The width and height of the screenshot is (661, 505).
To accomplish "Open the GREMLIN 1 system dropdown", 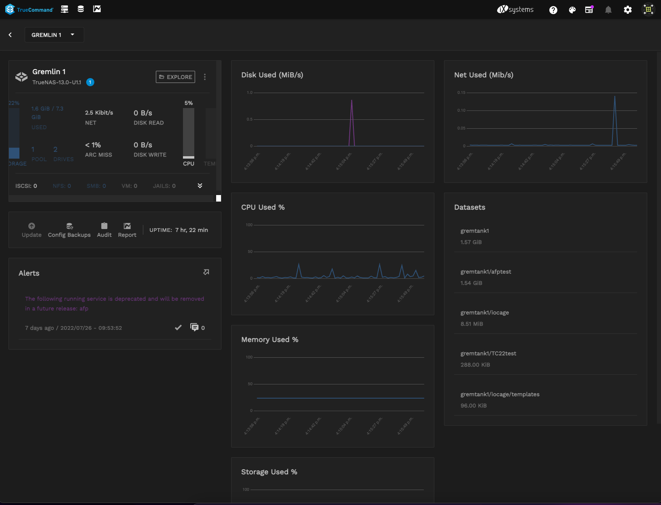I will [x=54, y=35].
